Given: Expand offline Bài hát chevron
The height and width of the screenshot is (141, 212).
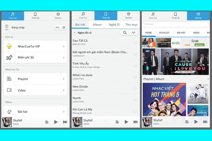Looking at the screenshot, I should click(64, 112).
